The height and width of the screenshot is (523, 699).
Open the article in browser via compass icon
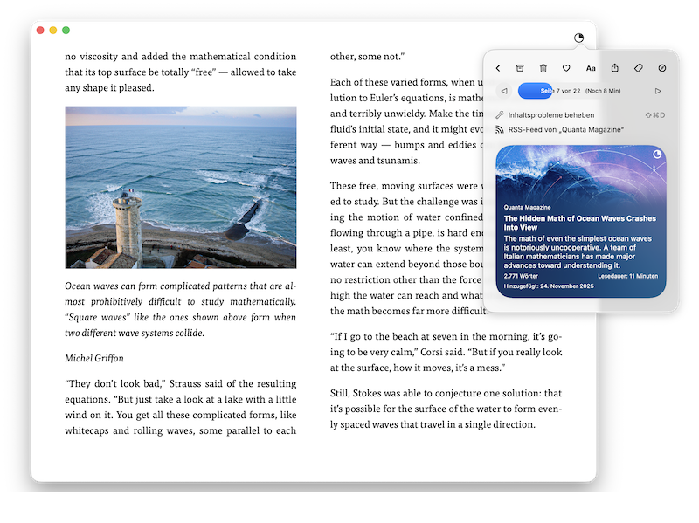click(661, 68)
